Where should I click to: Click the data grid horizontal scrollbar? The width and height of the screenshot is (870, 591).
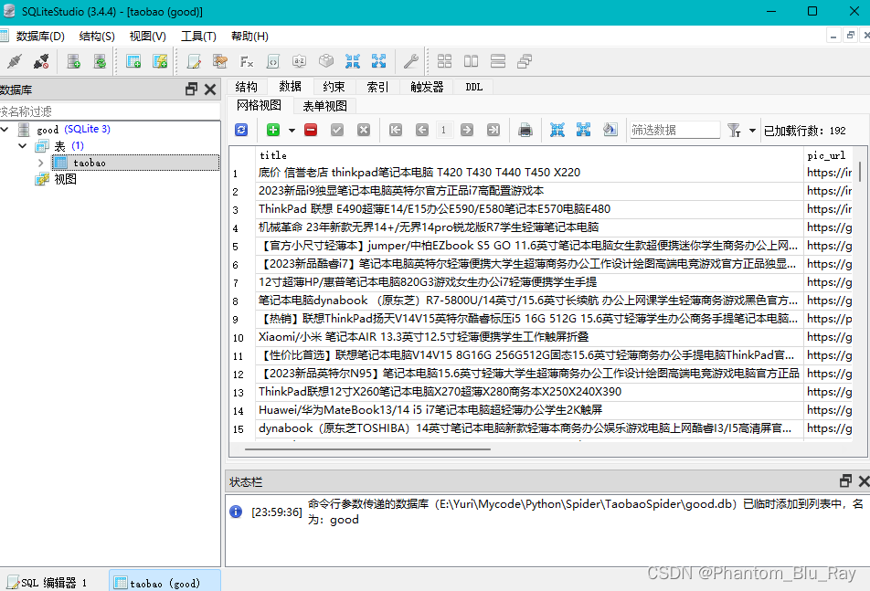(368, 449)
